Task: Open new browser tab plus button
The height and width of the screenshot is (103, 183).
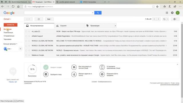Action: (105, 2)
